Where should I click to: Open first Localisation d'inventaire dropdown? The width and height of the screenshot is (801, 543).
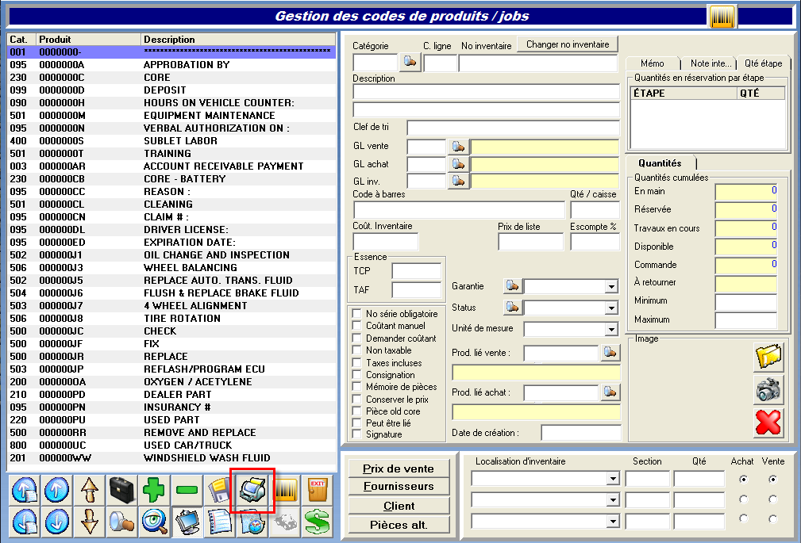pyautogui.click(x=613, y=479)
